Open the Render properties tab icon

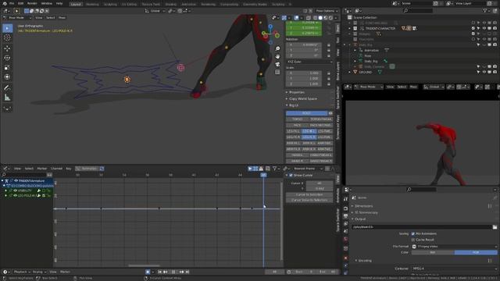pos(345,208)
